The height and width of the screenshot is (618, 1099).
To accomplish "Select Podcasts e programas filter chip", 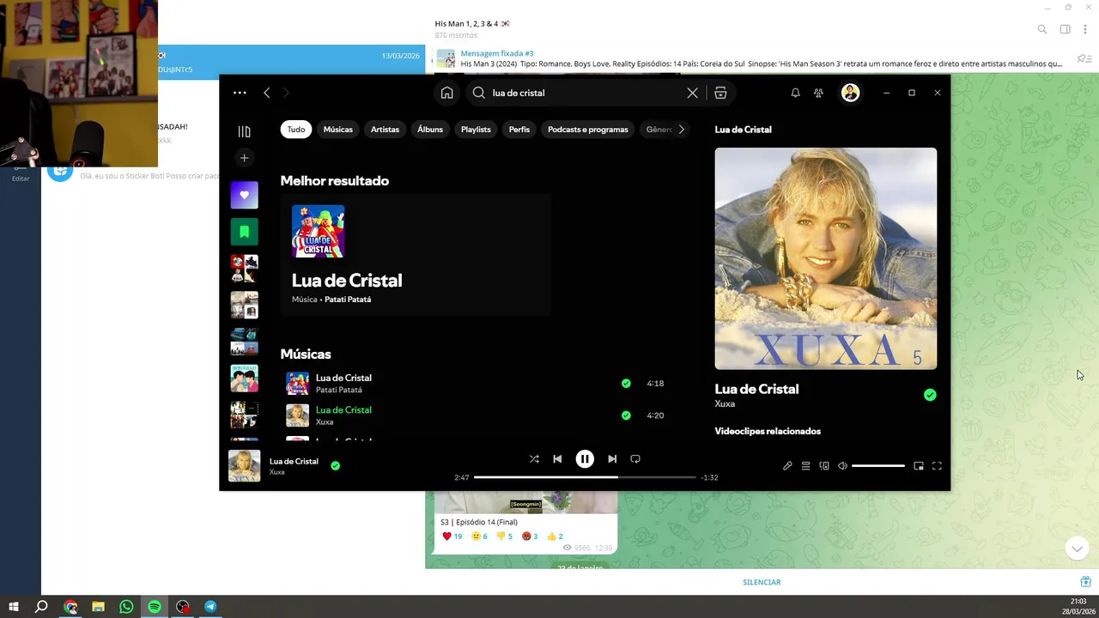I will pyautogui.click(x=588, y=130).
